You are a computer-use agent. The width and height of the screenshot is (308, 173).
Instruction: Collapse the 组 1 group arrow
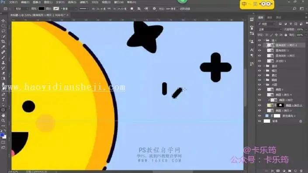(x=264, y=40)
